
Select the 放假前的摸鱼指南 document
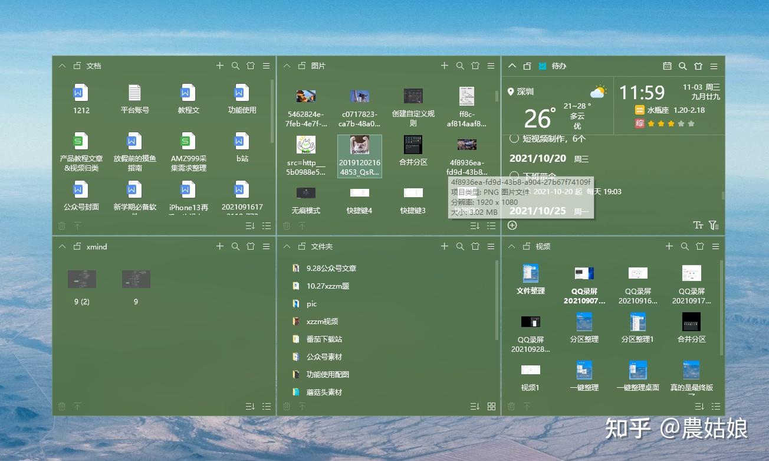pos(135,152)
